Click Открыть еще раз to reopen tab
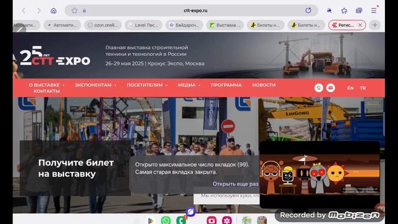Viewport: 398px width, 224px height. 235,184
